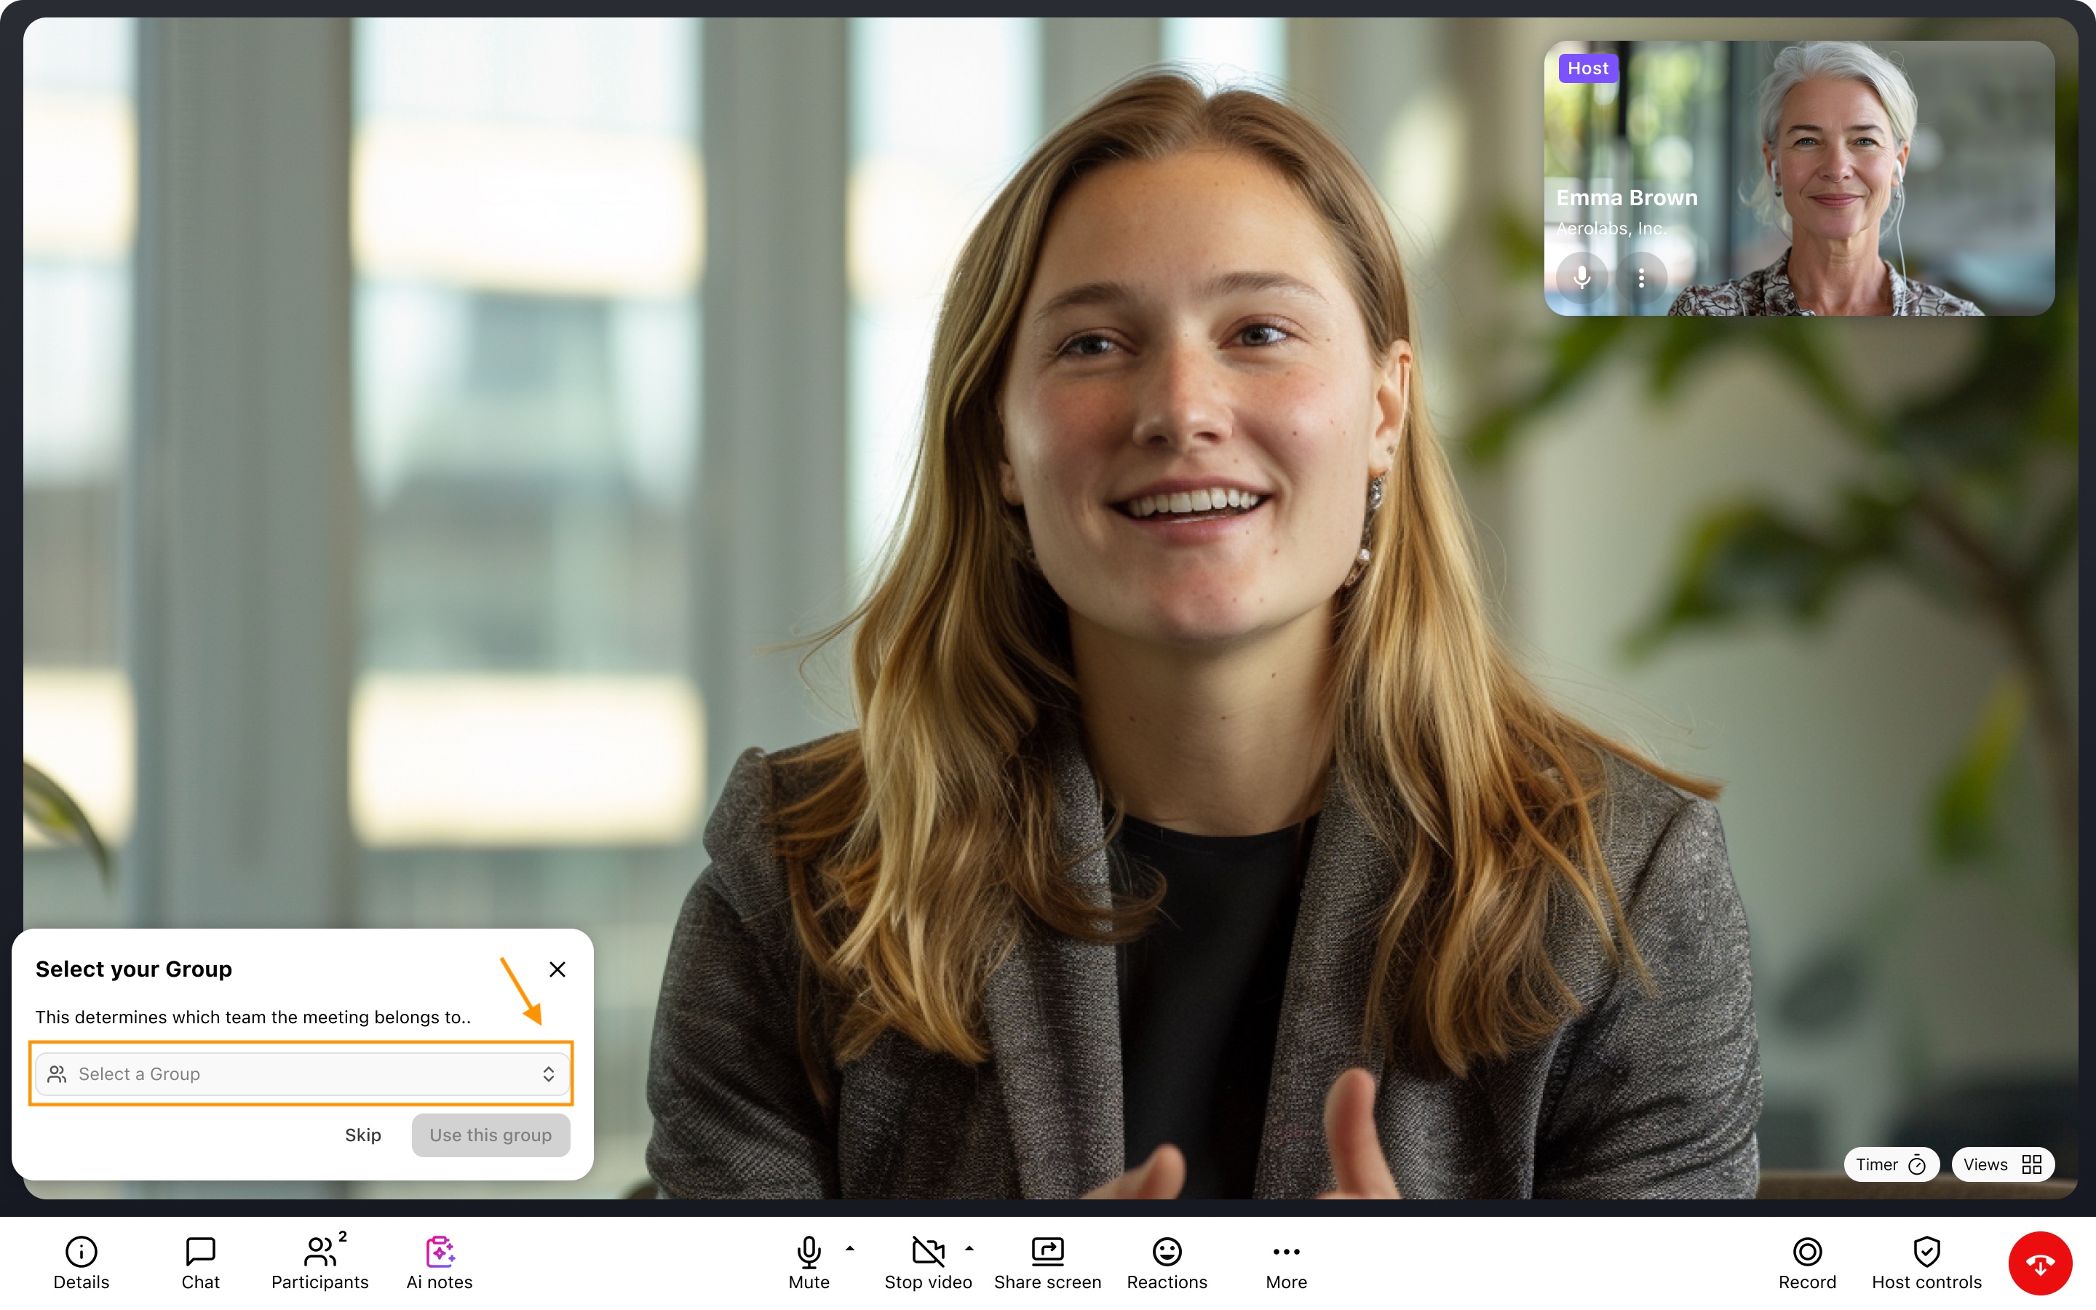Click the Emma Brown name label
The height and width of the screenshot is (1310, 2096).
coord(1627,197)
